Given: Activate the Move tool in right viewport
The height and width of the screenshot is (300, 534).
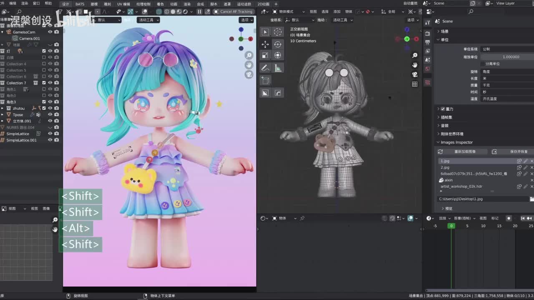Looking at the screenshot, I should point(265,44).
